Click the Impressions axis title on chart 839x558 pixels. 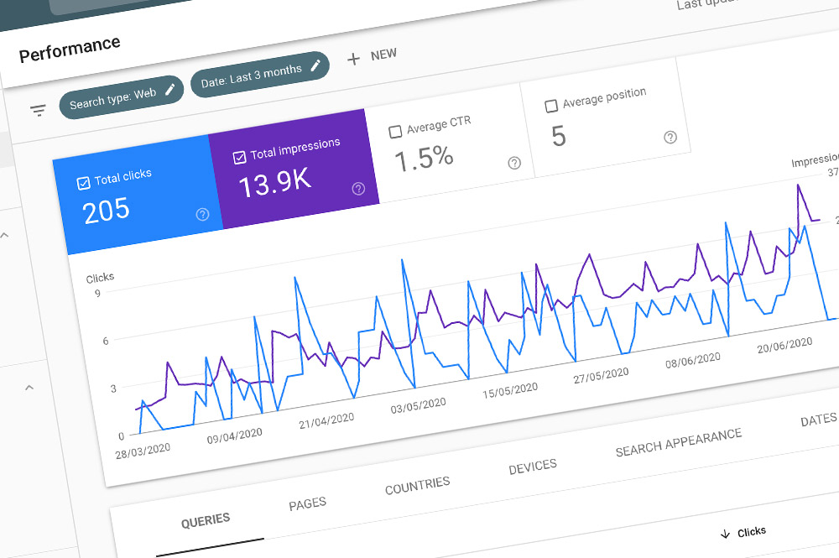(x=815, y=160)
